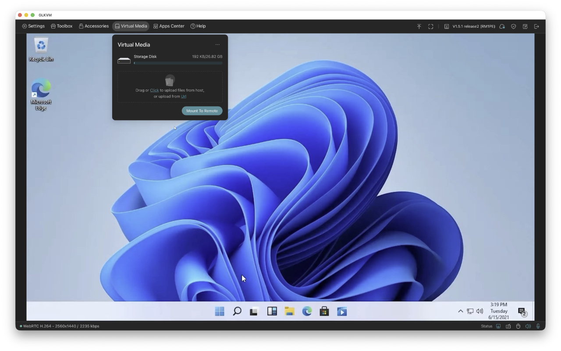Open the Settings menu
This screenshot has height=351, width=561.
click(x=33, y=26)
